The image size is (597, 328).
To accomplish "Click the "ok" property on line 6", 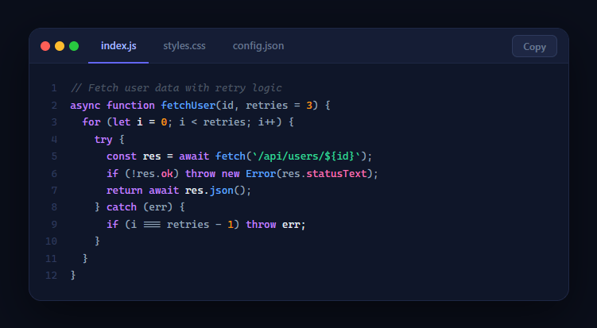I will pyautogui.click(x=167, y=173).
